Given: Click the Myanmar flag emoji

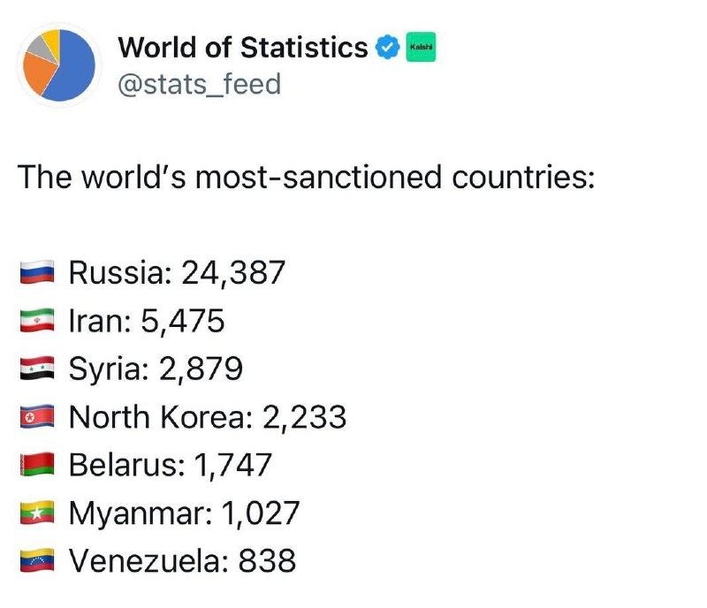Looking at the screenshot, I should [38, 513].
